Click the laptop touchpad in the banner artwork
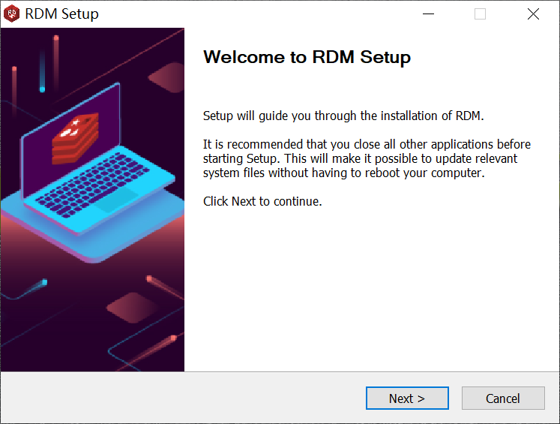 116,201
